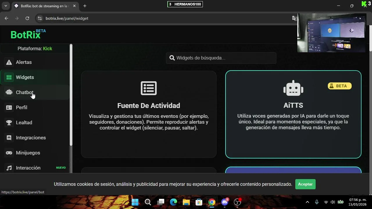Click the Lealtad trophy icon

[9, 122]
